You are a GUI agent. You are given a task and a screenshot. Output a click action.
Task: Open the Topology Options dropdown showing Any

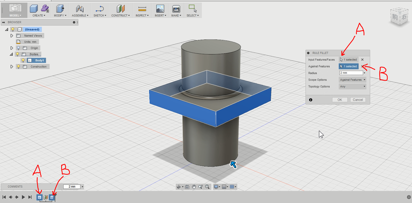(352, 86)
